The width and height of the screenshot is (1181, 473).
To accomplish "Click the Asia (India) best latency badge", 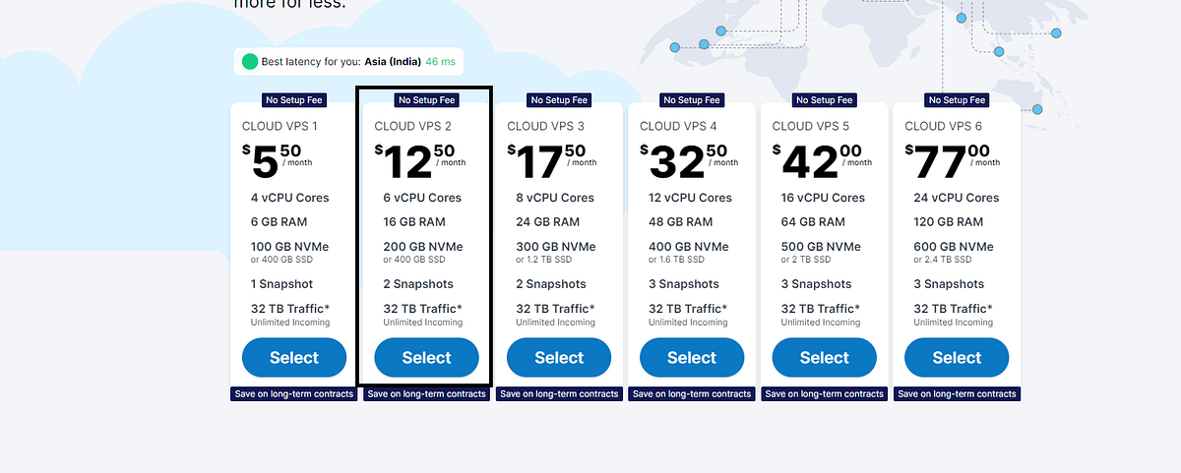I will click(x=348, y=61).
